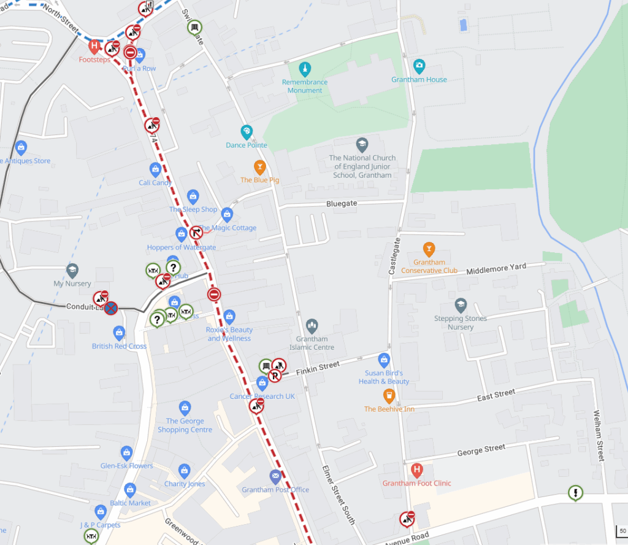
Task: Select the road closure cross on Conduit Lane
Action: [x=111, y=308]
